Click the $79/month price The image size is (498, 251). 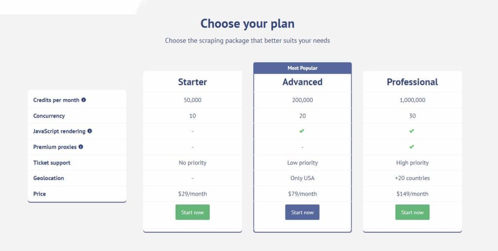(x=302, y=194)
